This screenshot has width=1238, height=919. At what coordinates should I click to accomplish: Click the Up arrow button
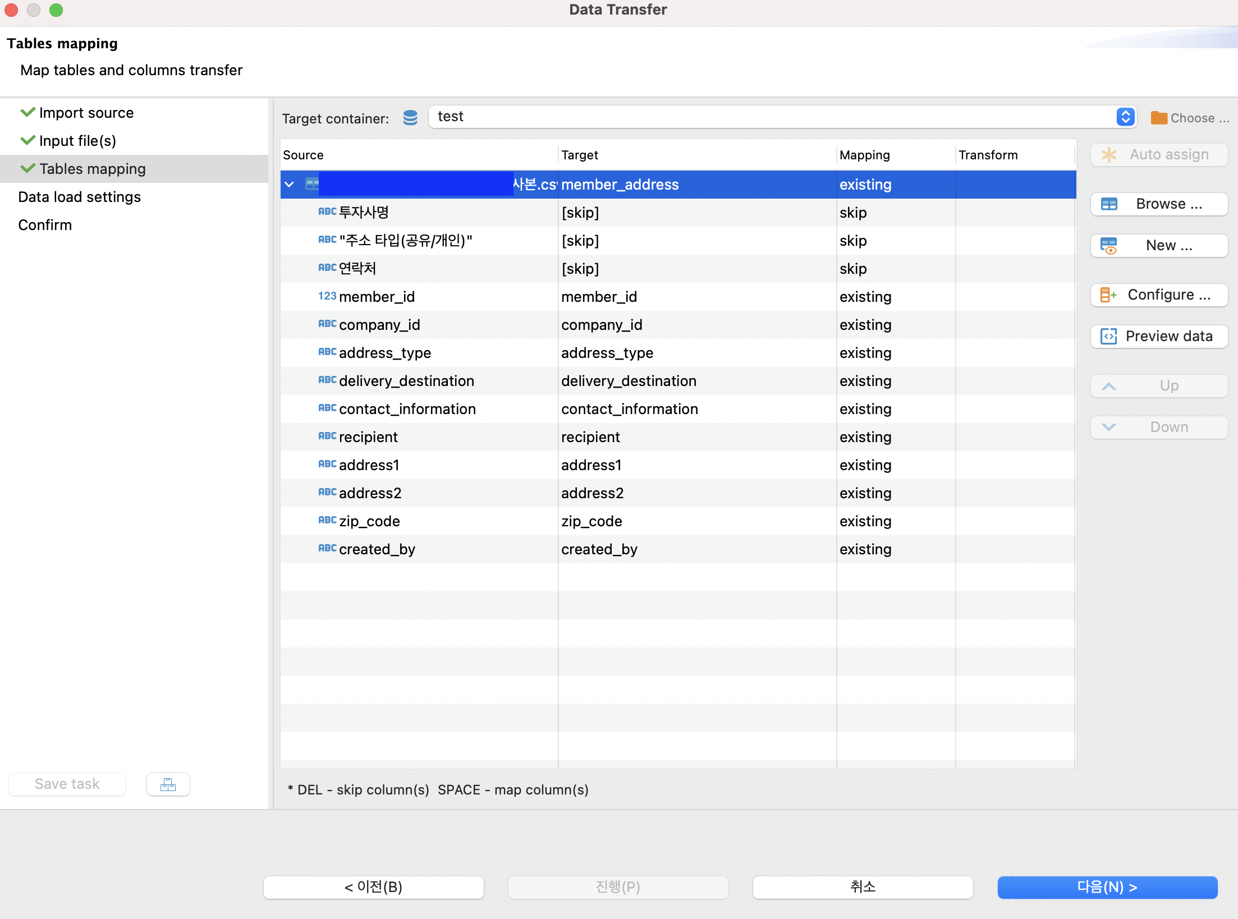tap(1159, 386)
